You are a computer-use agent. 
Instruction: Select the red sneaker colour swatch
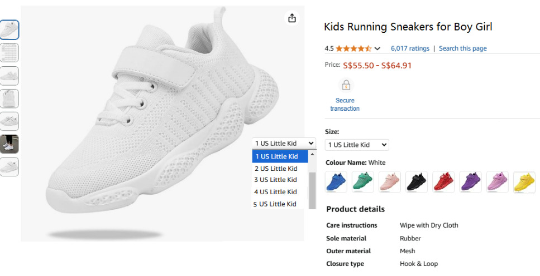tap(443, 182)
